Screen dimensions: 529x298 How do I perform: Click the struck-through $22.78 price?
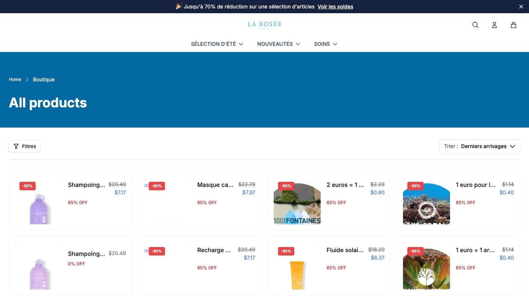(x=247, y=184)
